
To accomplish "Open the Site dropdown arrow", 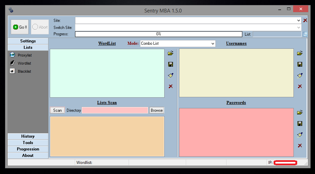I will [x=299, y=21].
